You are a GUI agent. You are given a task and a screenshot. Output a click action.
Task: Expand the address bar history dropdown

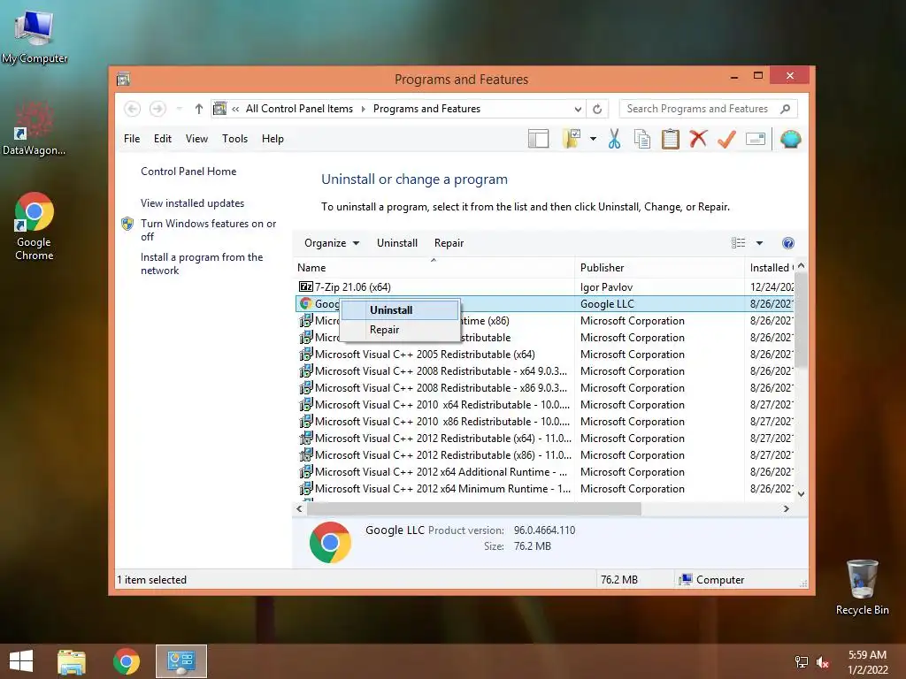577,109
